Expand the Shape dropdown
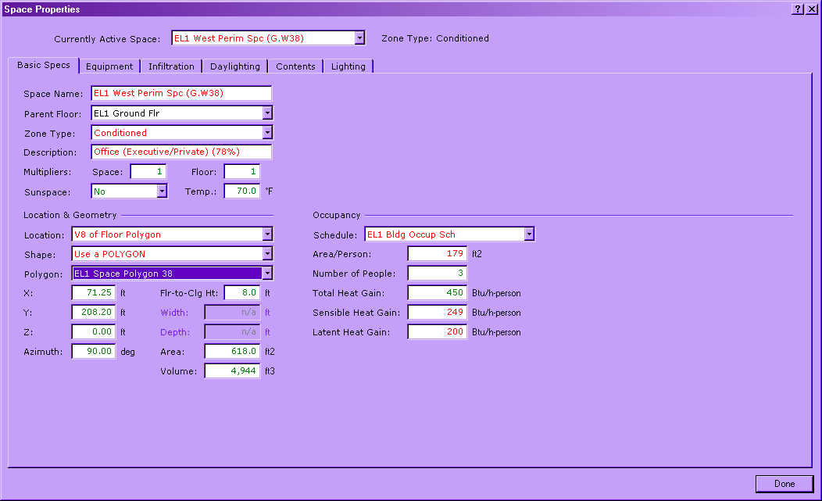 tap(266, 254)
